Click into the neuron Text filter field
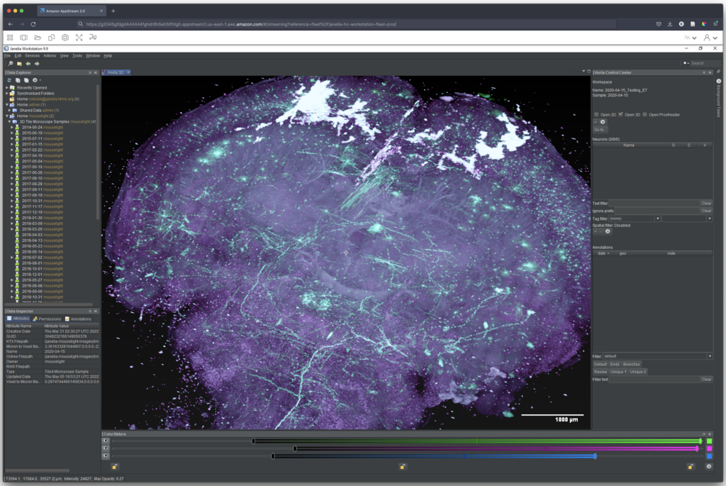This screenshot has width=726, height=486. point(654,204)
